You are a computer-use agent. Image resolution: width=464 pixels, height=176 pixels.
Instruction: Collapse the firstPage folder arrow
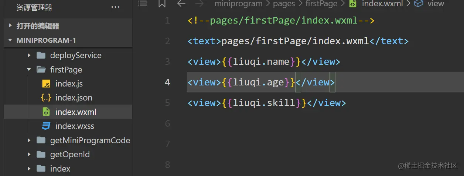29,70
